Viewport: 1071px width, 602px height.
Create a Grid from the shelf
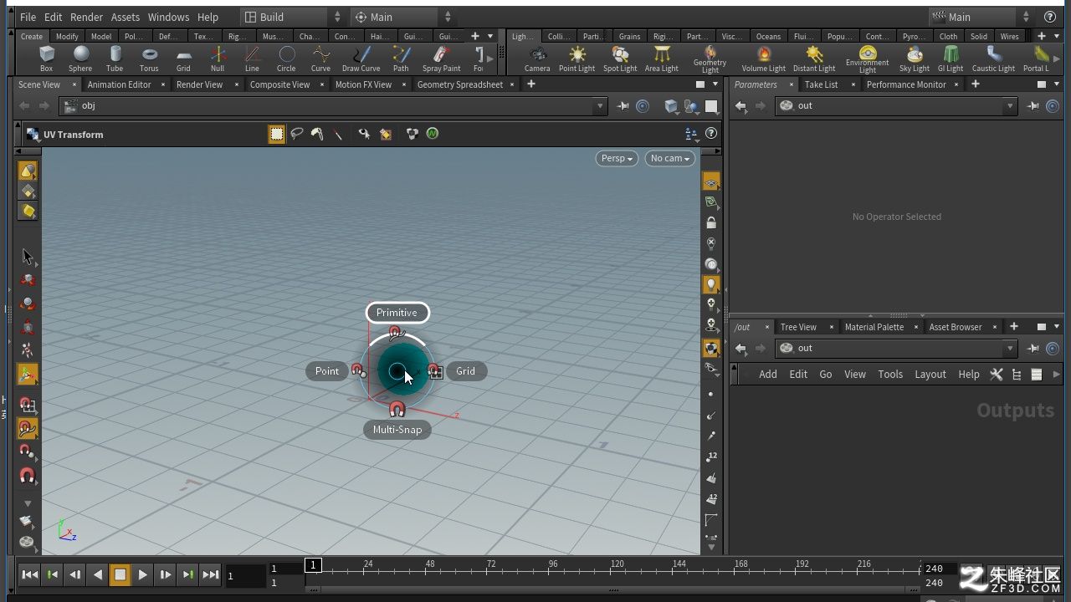(183, 59)
